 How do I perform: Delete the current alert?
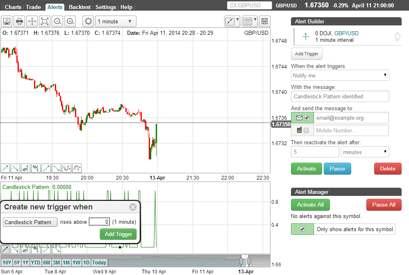tap(388, 168)
